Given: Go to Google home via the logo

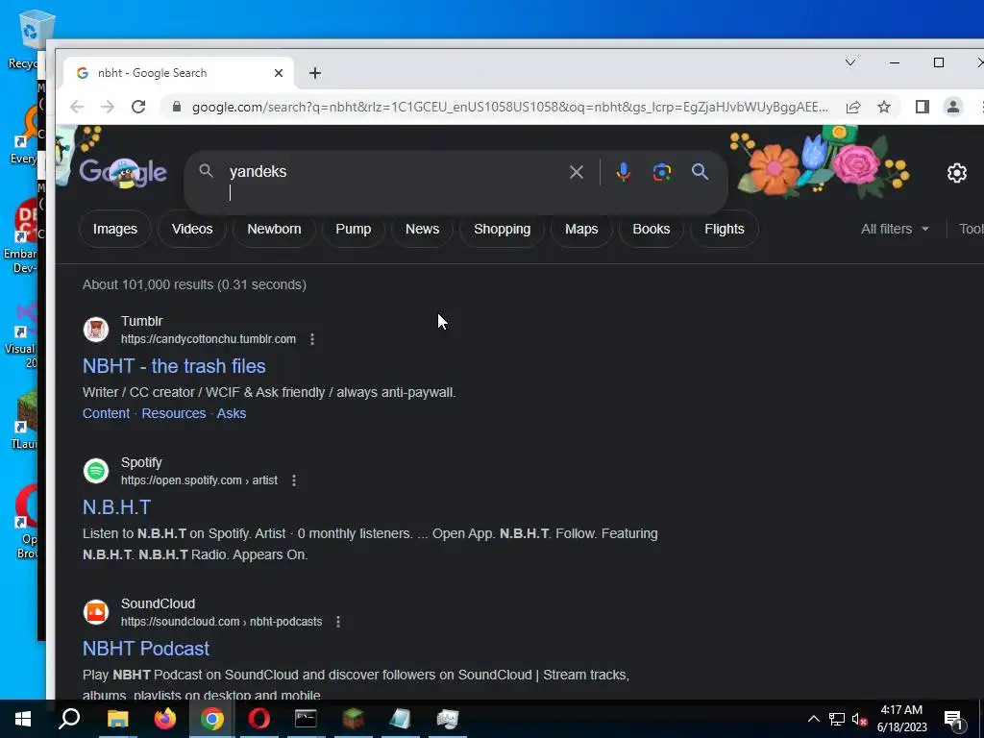Looking at the screenshot, I should pyautogui.click(x=123, y=172).
